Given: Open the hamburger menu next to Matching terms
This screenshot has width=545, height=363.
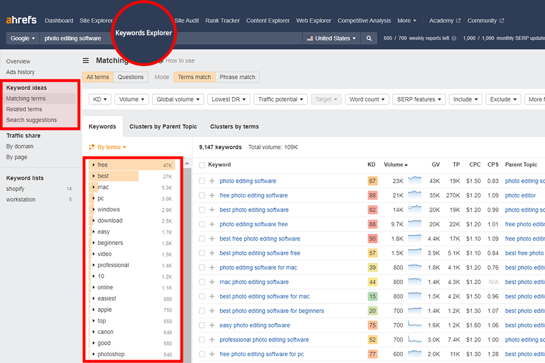Looking at the screenshot, I should (x=86, y=61).
